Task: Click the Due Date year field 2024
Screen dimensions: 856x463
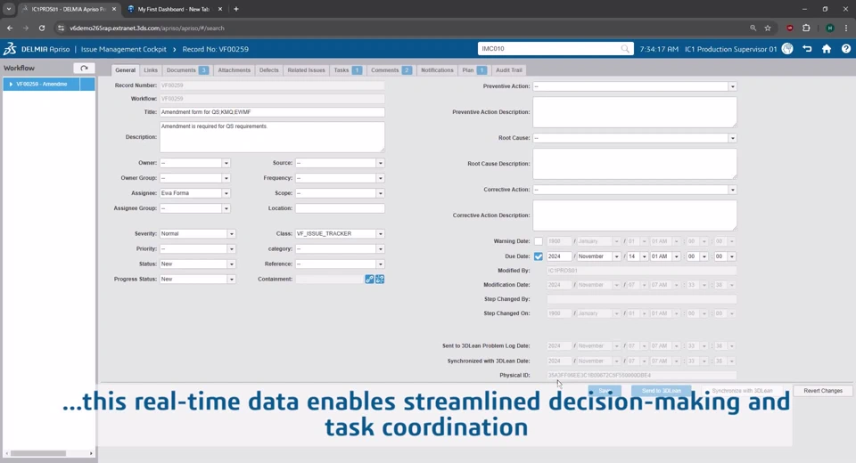Action: (560, 256)
